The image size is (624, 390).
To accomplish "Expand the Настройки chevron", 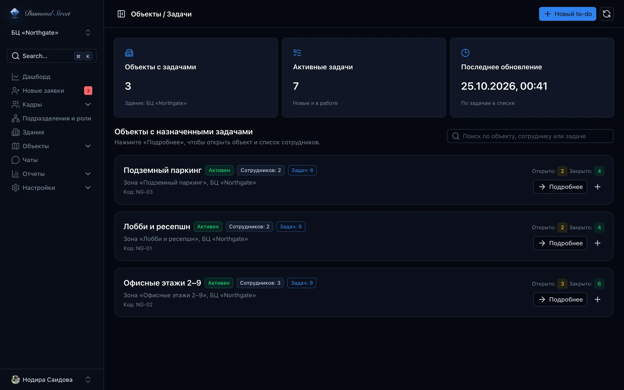I will point(88,188).
